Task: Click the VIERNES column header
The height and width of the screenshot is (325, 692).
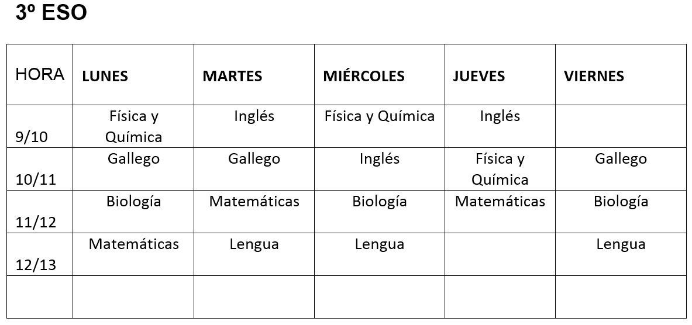Action: click(x=621, y=74)
